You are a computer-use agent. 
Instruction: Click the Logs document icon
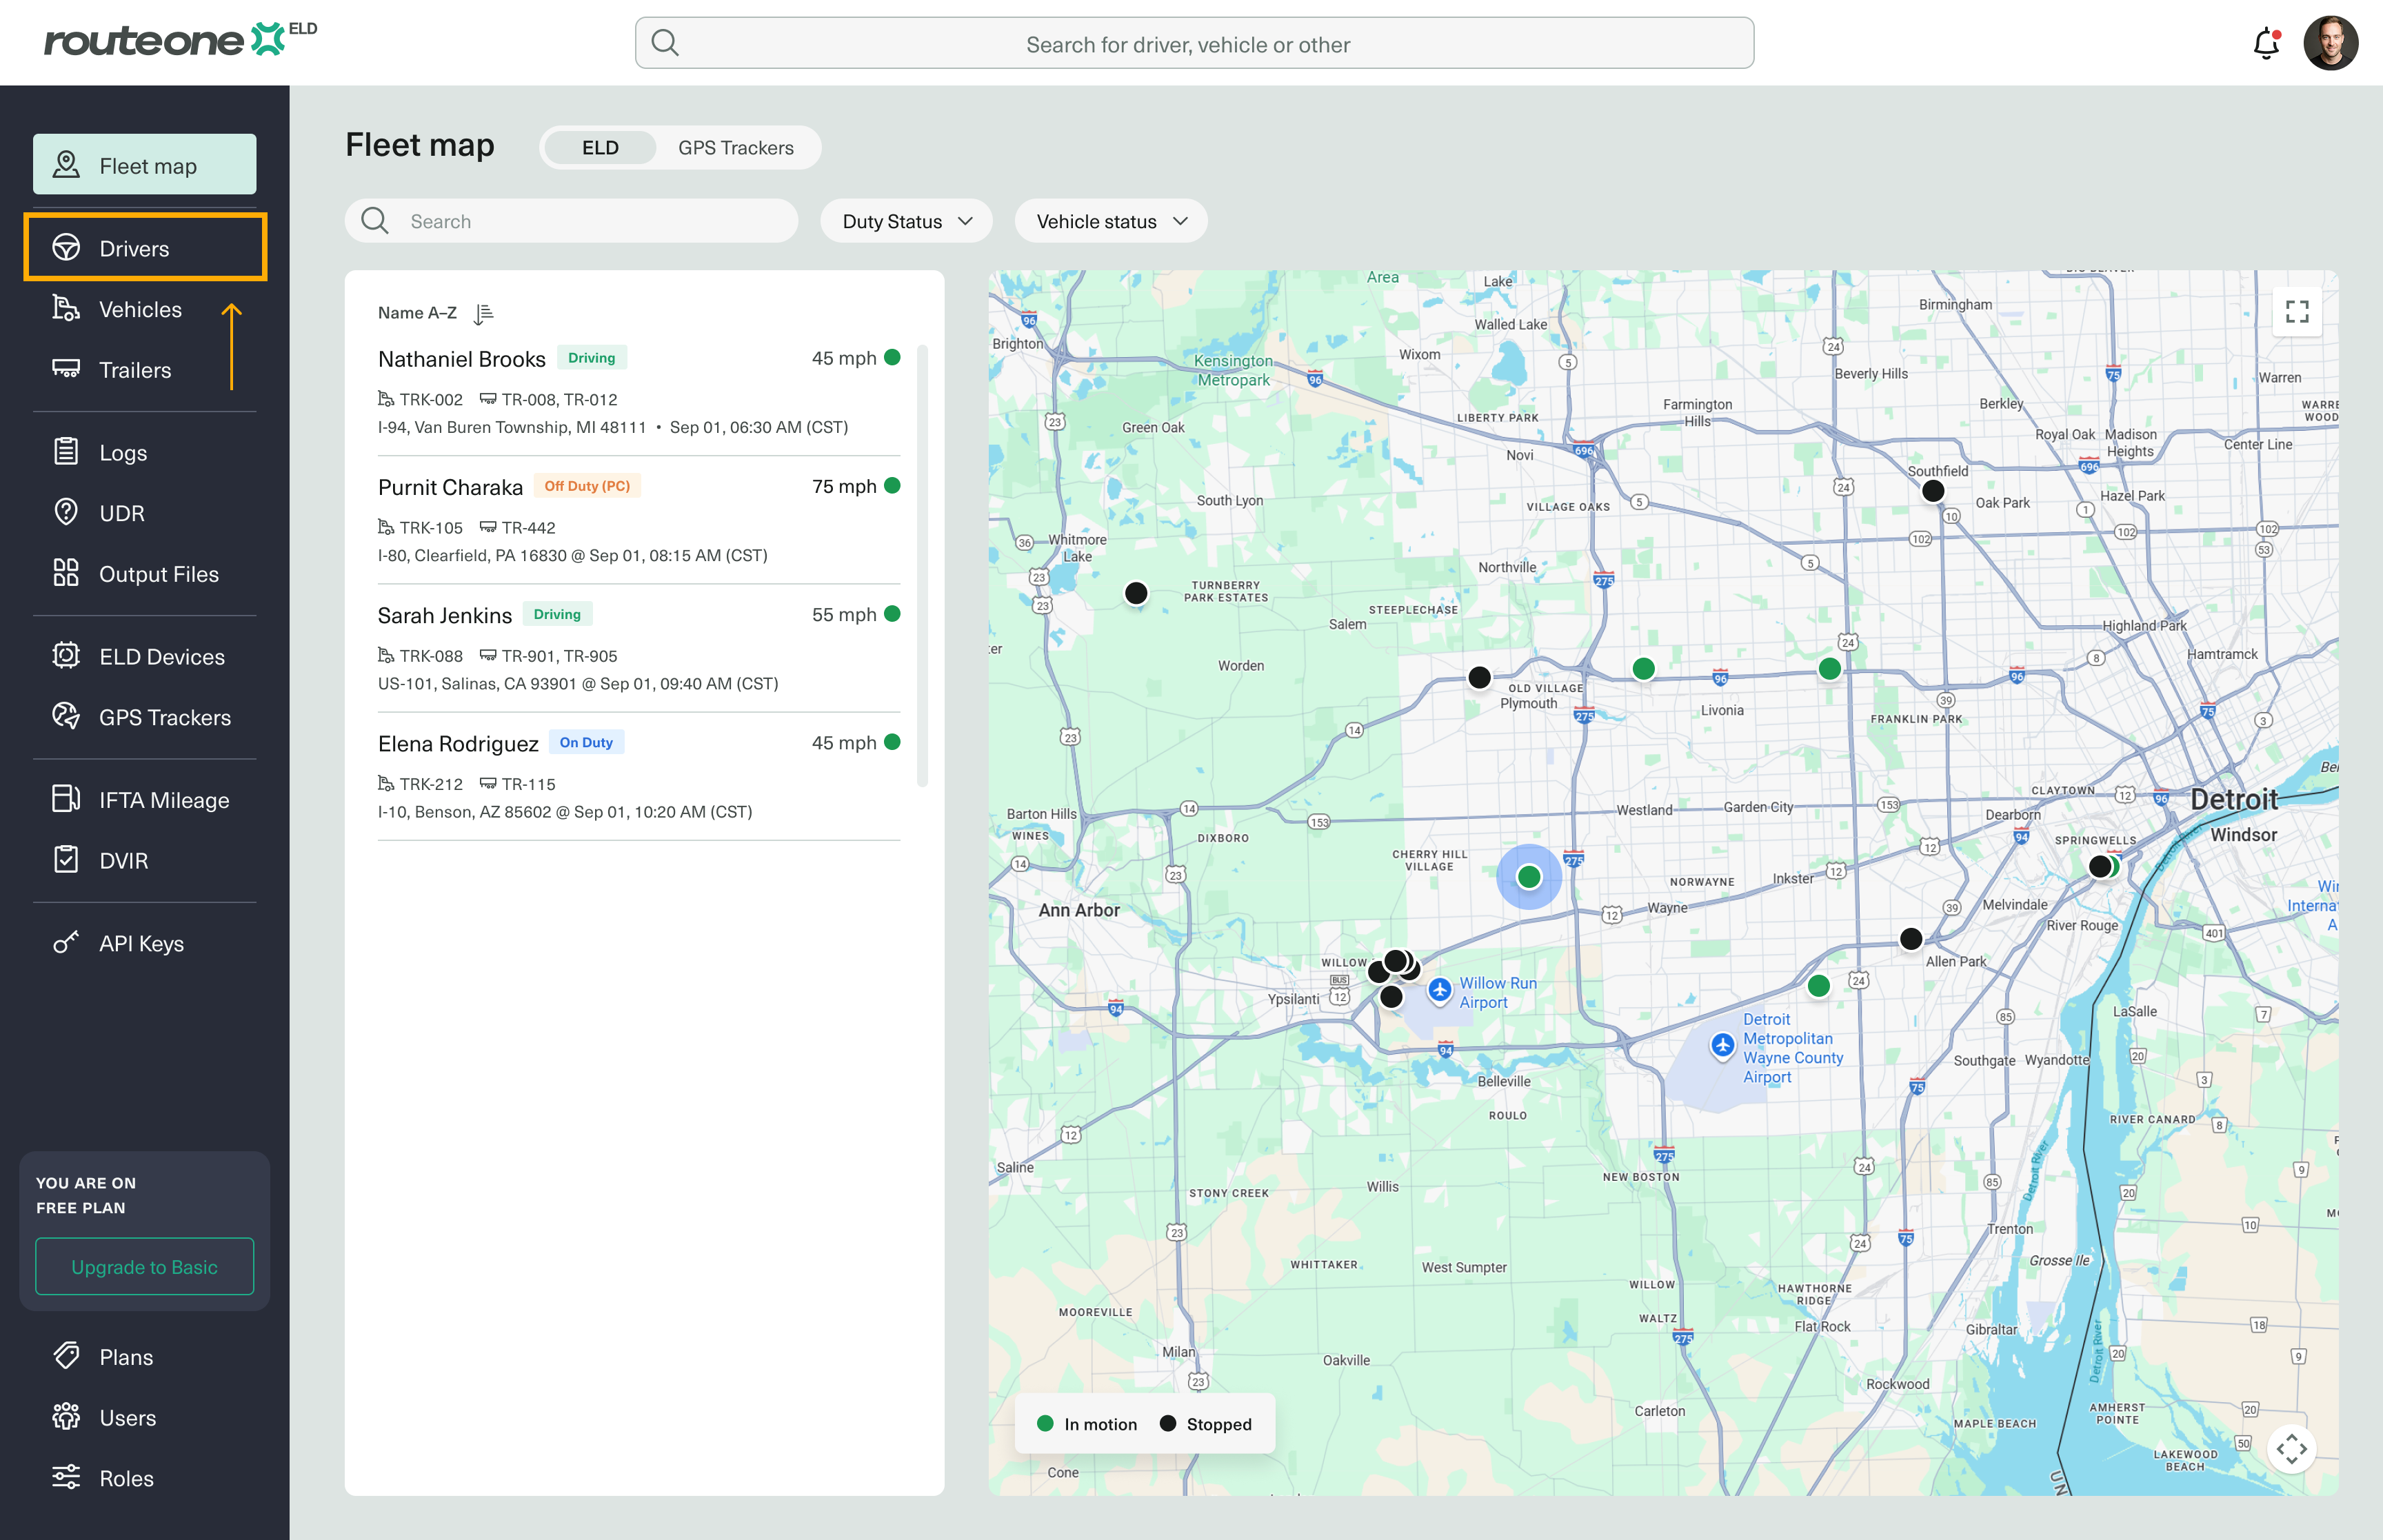[x=66, y=452]
